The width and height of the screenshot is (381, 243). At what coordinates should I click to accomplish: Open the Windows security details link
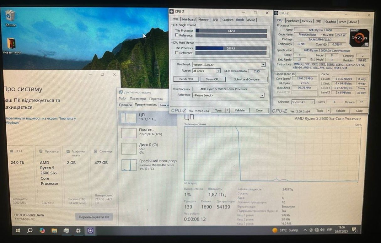click(x=40, y=121)
